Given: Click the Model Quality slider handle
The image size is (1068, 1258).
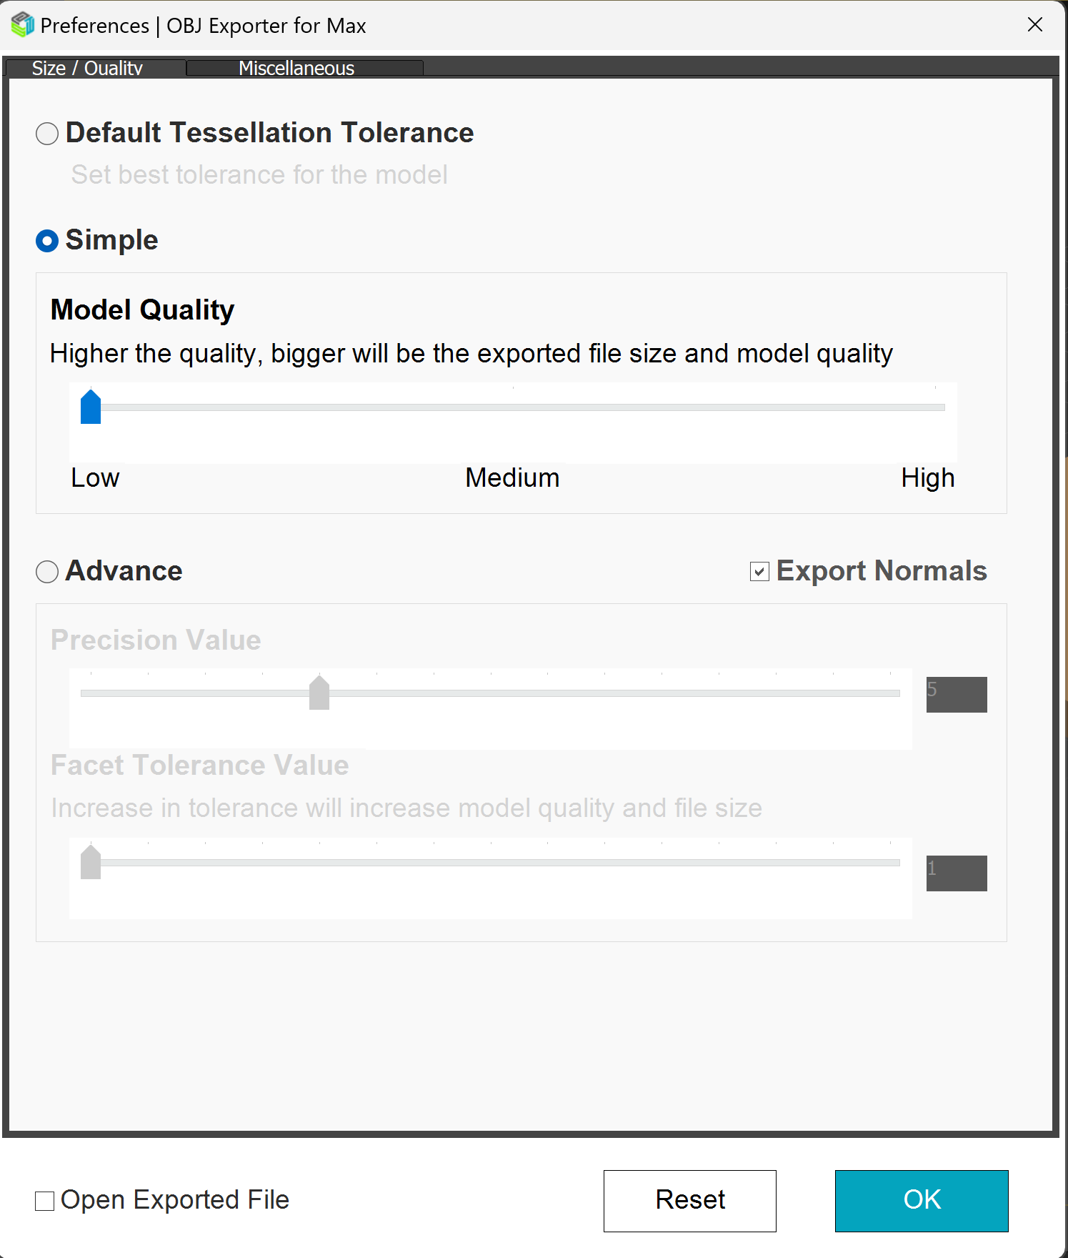Looking at the screenshot, I should click(x=91, y=407).
